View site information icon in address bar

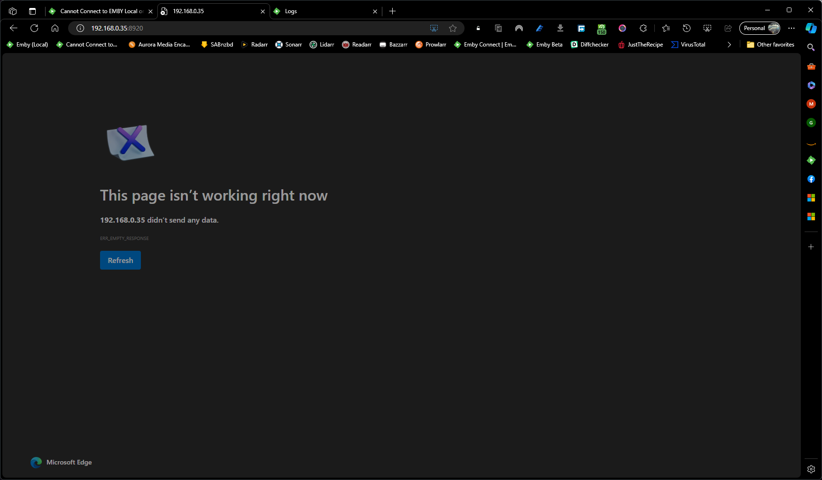pyautogui.click(x=80, y=28)
